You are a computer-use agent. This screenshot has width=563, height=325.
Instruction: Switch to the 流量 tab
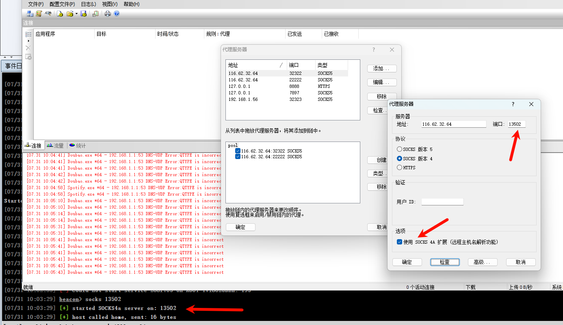pyautogui.click(x=55, y=145)
